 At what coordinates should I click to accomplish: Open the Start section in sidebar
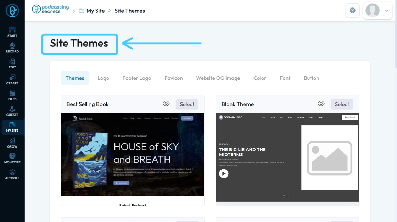[12, 32]
